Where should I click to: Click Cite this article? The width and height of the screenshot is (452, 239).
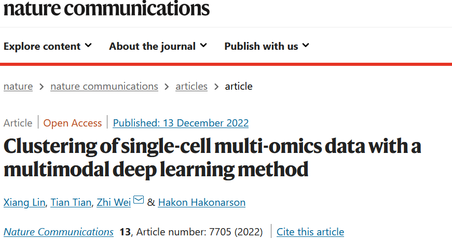(310, 232)
